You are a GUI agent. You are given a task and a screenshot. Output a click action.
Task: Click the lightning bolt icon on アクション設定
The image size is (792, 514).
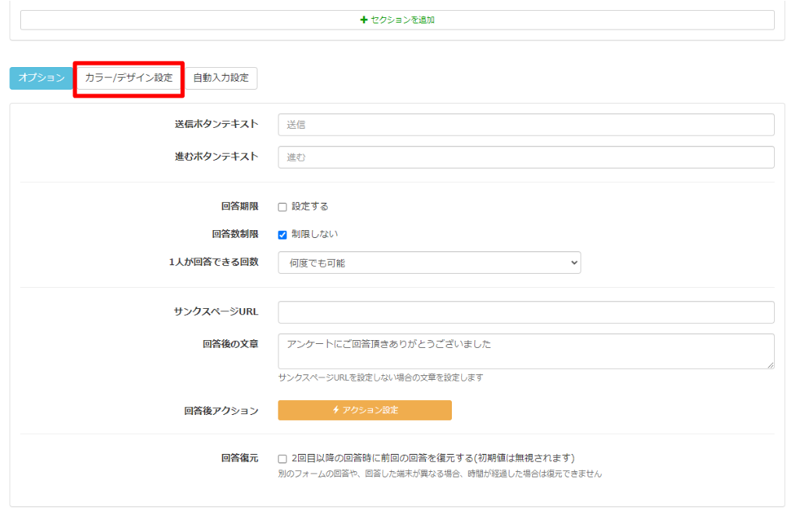coord(336,410)
